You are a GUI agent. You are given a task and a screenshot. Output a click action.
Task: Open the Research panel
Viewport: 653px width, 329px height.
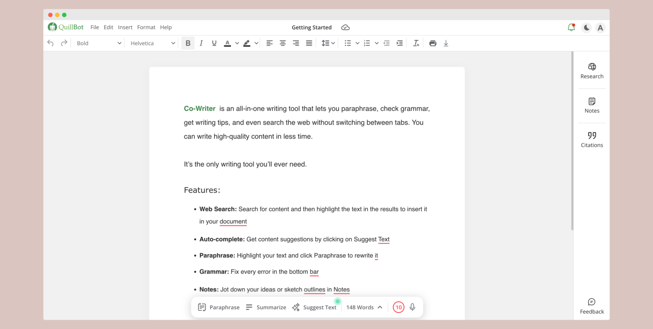pos(592,71)
